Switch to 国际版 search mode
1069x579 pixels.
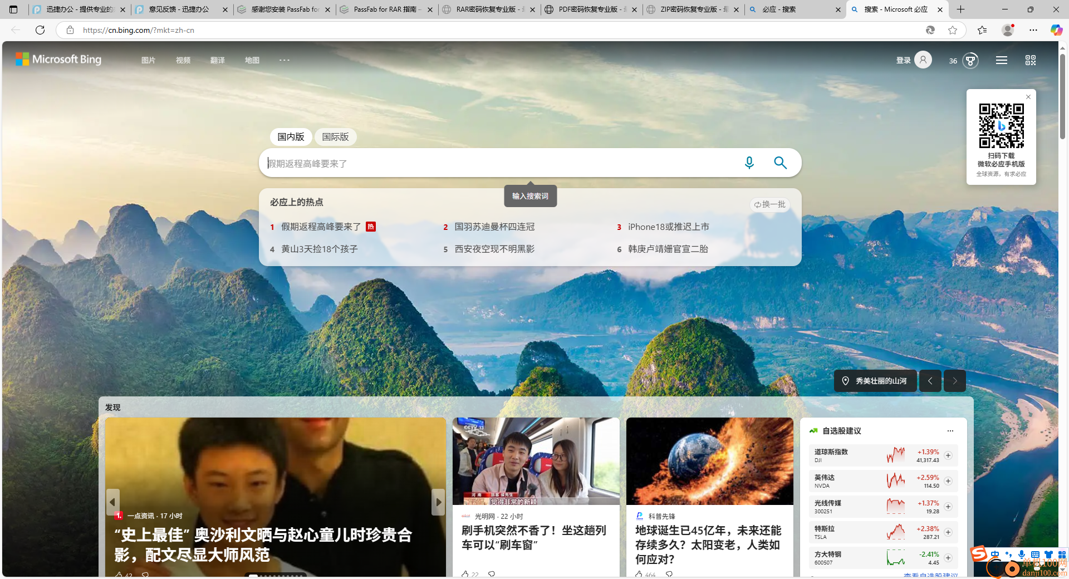[x=335, y=137]
